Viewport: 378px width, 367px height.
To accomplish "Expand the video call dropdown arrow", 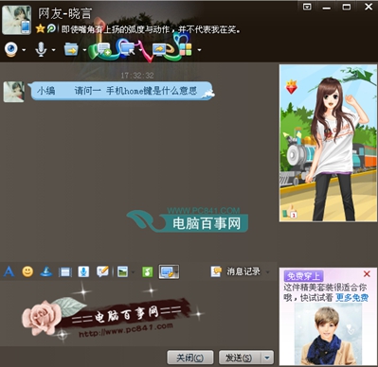I will click(x=24, y=50).
